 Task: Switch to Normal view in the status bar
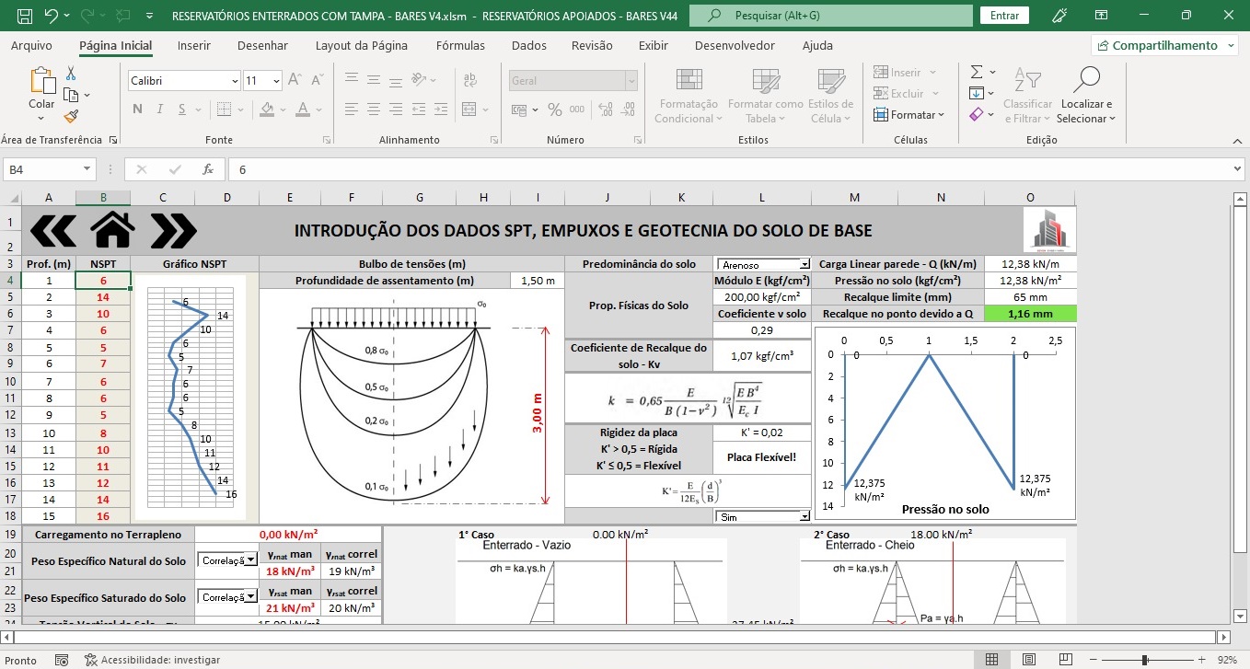point(991,660)
